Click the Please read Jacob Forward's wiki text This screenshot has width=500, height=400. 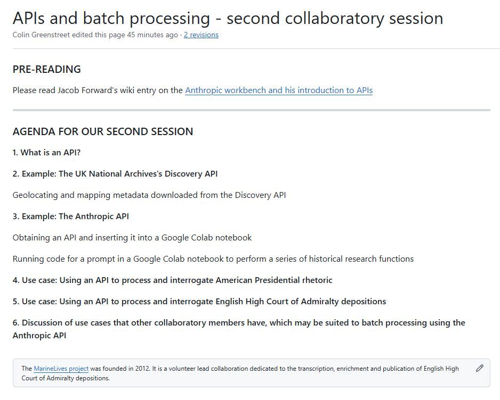point(98,90)
